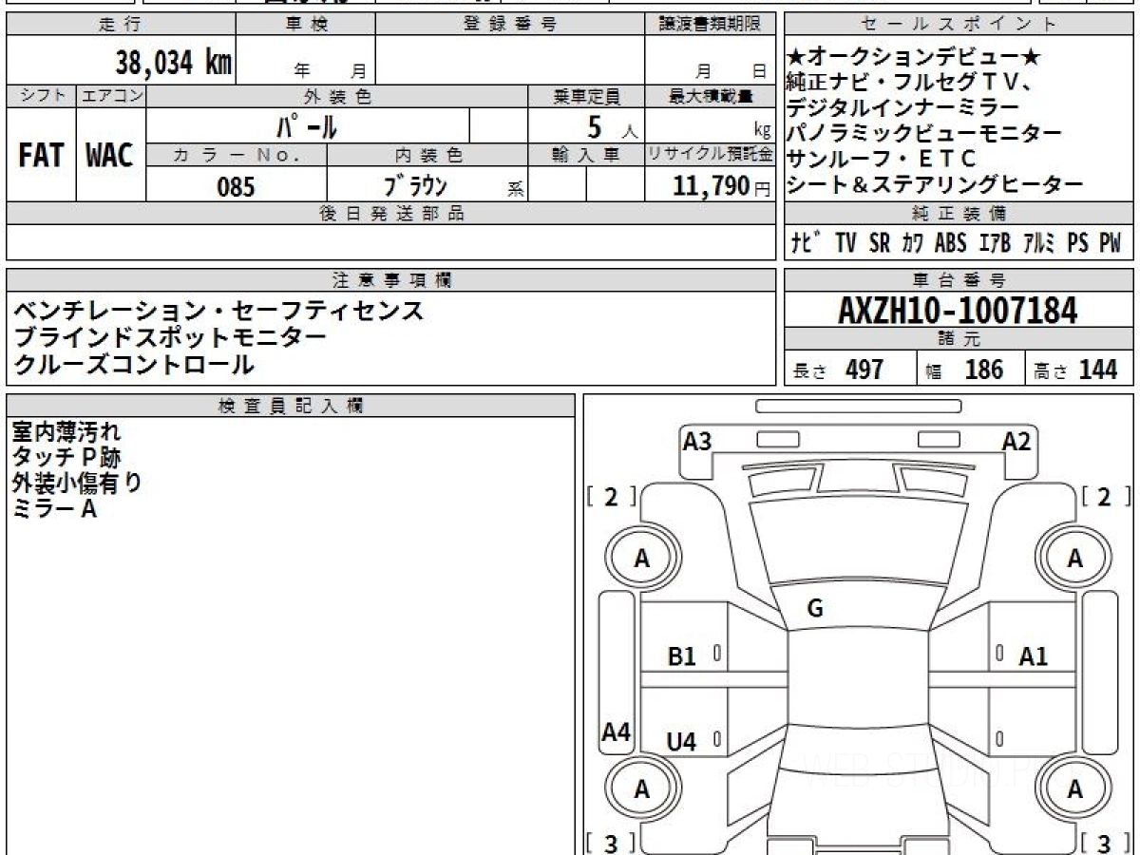This screenshot has width=1140, height=855.
Task: Click the カワ leather code
Action: [x=912, y=243]
